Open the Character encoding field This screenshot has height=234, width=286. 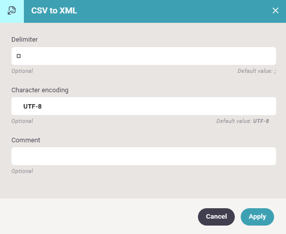(144, 106)
